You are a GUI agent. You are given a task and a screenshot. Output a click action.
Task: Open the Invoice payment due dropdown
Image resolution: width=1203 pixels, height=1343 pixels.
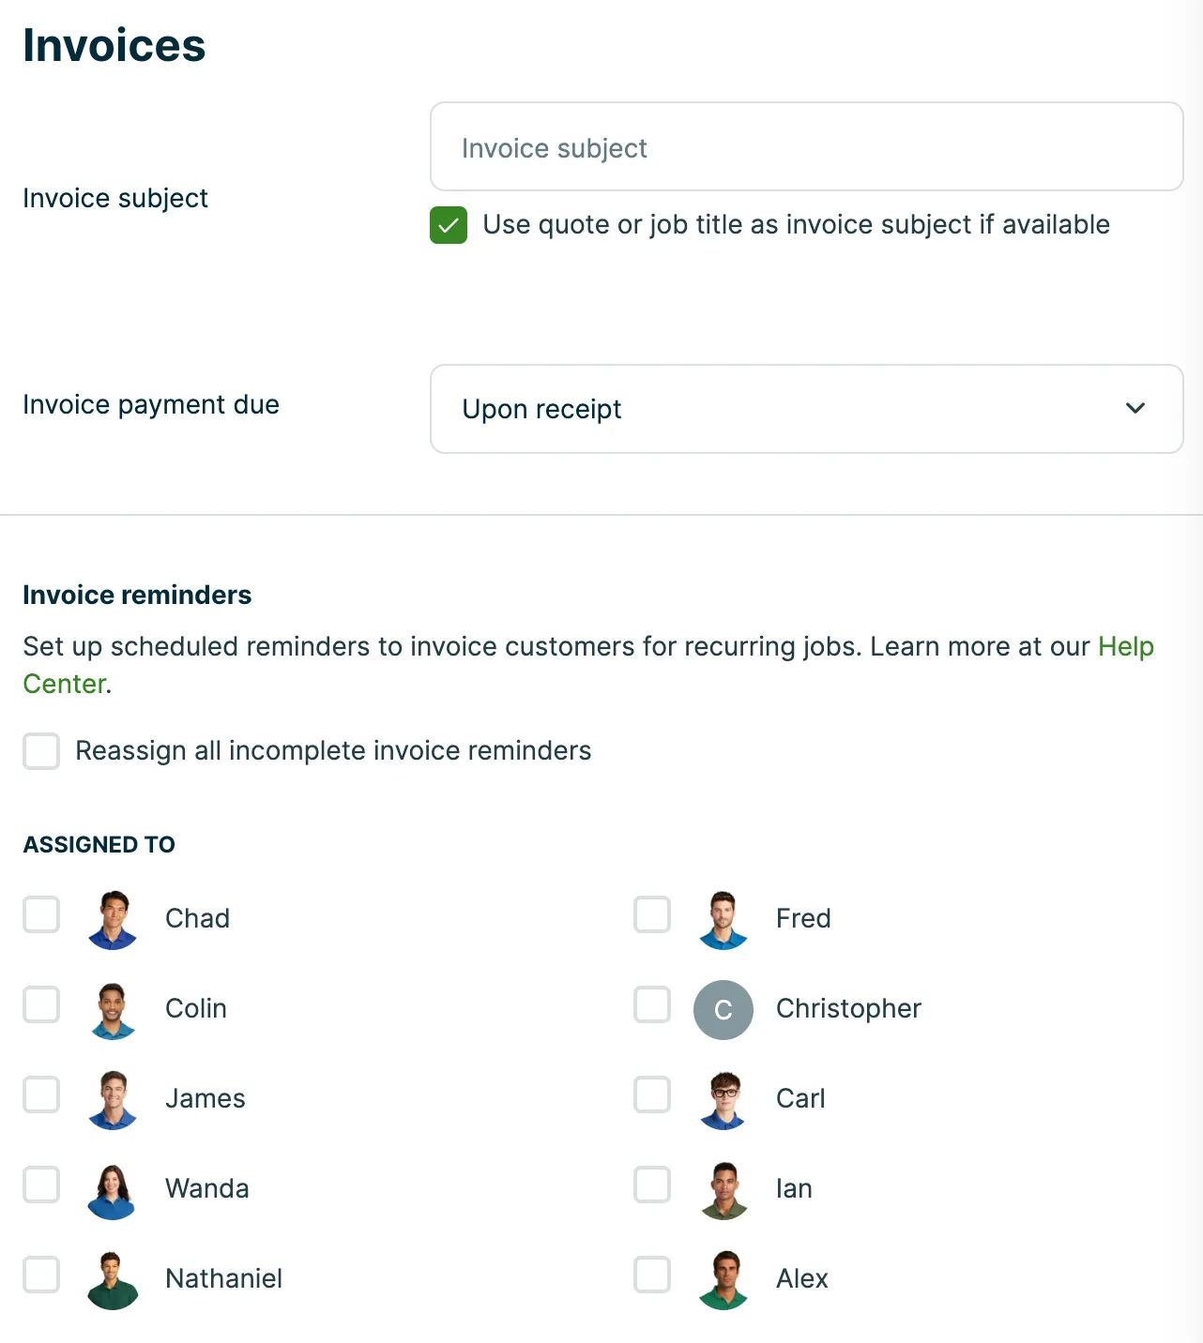[x=807, y=409]
